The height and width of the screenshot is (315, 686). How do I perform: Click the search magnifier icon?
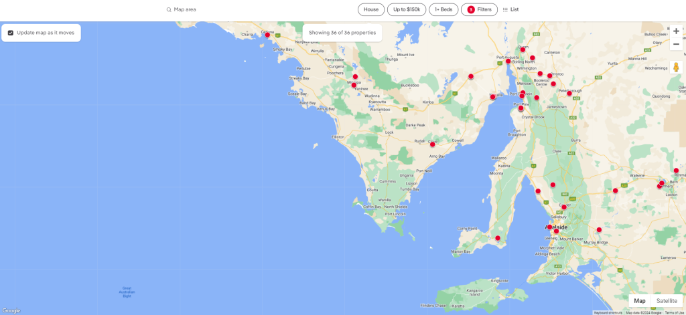point(169,9)
